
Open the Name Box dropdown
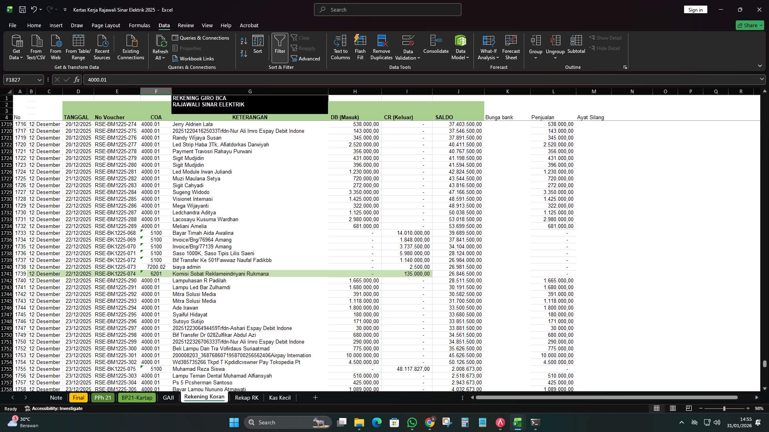[x=39, y=80]
